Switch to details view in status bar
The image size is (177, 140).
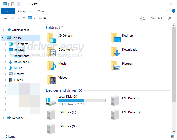point(167,136)
